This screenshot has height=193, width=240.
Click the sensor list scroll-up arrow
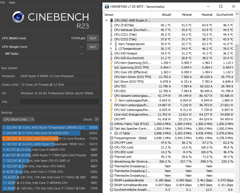[x=237, y=14]
